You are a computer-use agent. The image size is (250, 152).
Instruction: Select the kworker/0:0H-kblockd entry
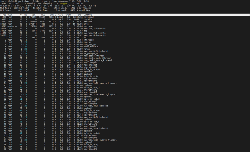point(96,51)
